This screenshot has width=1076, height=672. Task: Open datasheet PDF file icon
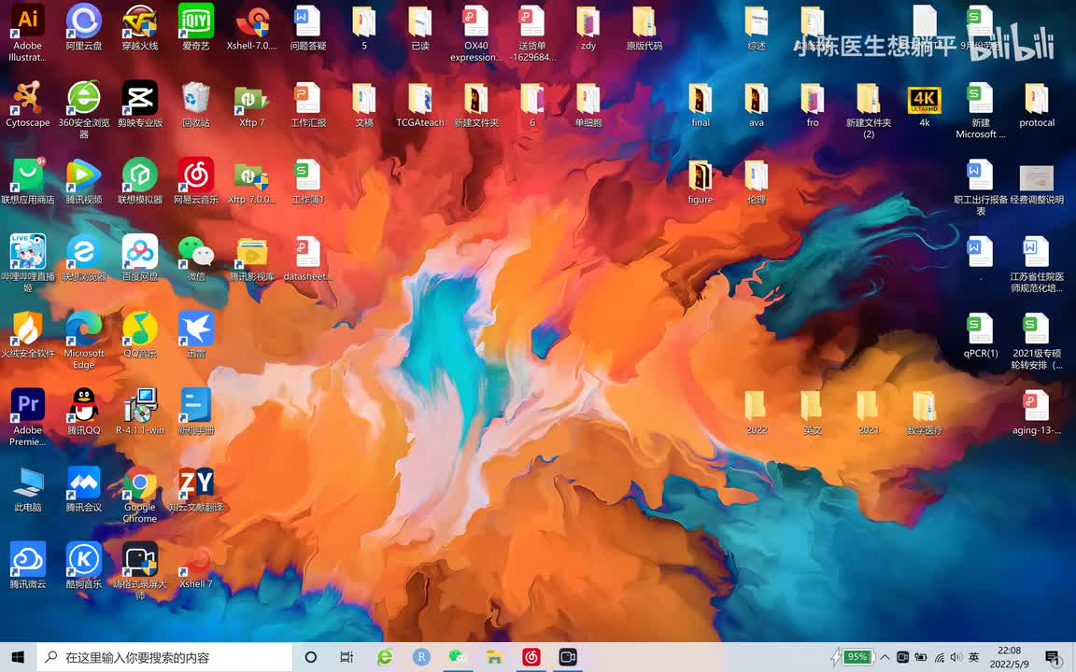[x=307, y=258]
